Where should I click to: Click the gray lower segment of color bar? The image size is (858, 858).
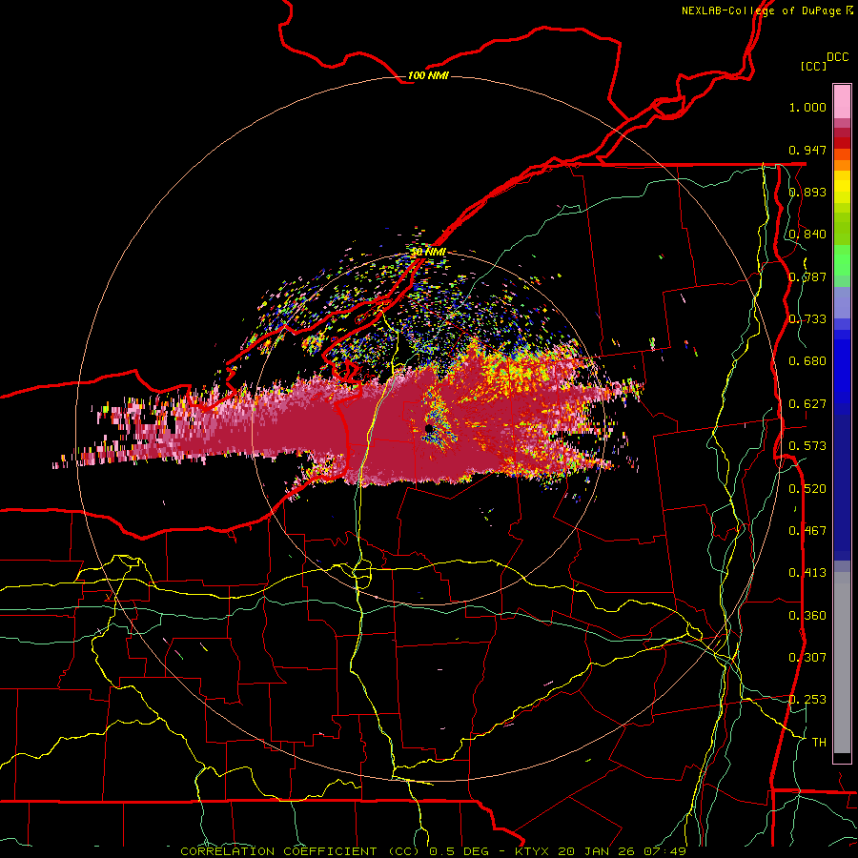[842, 663]
